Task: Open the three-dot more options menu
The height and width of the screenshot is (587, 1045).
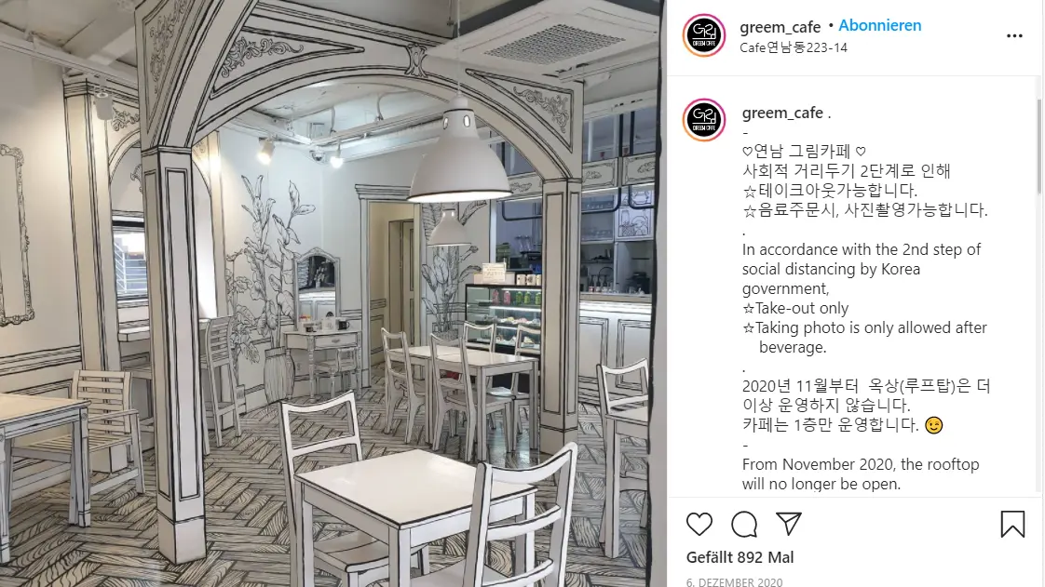Action: (x=1014, y=36)
